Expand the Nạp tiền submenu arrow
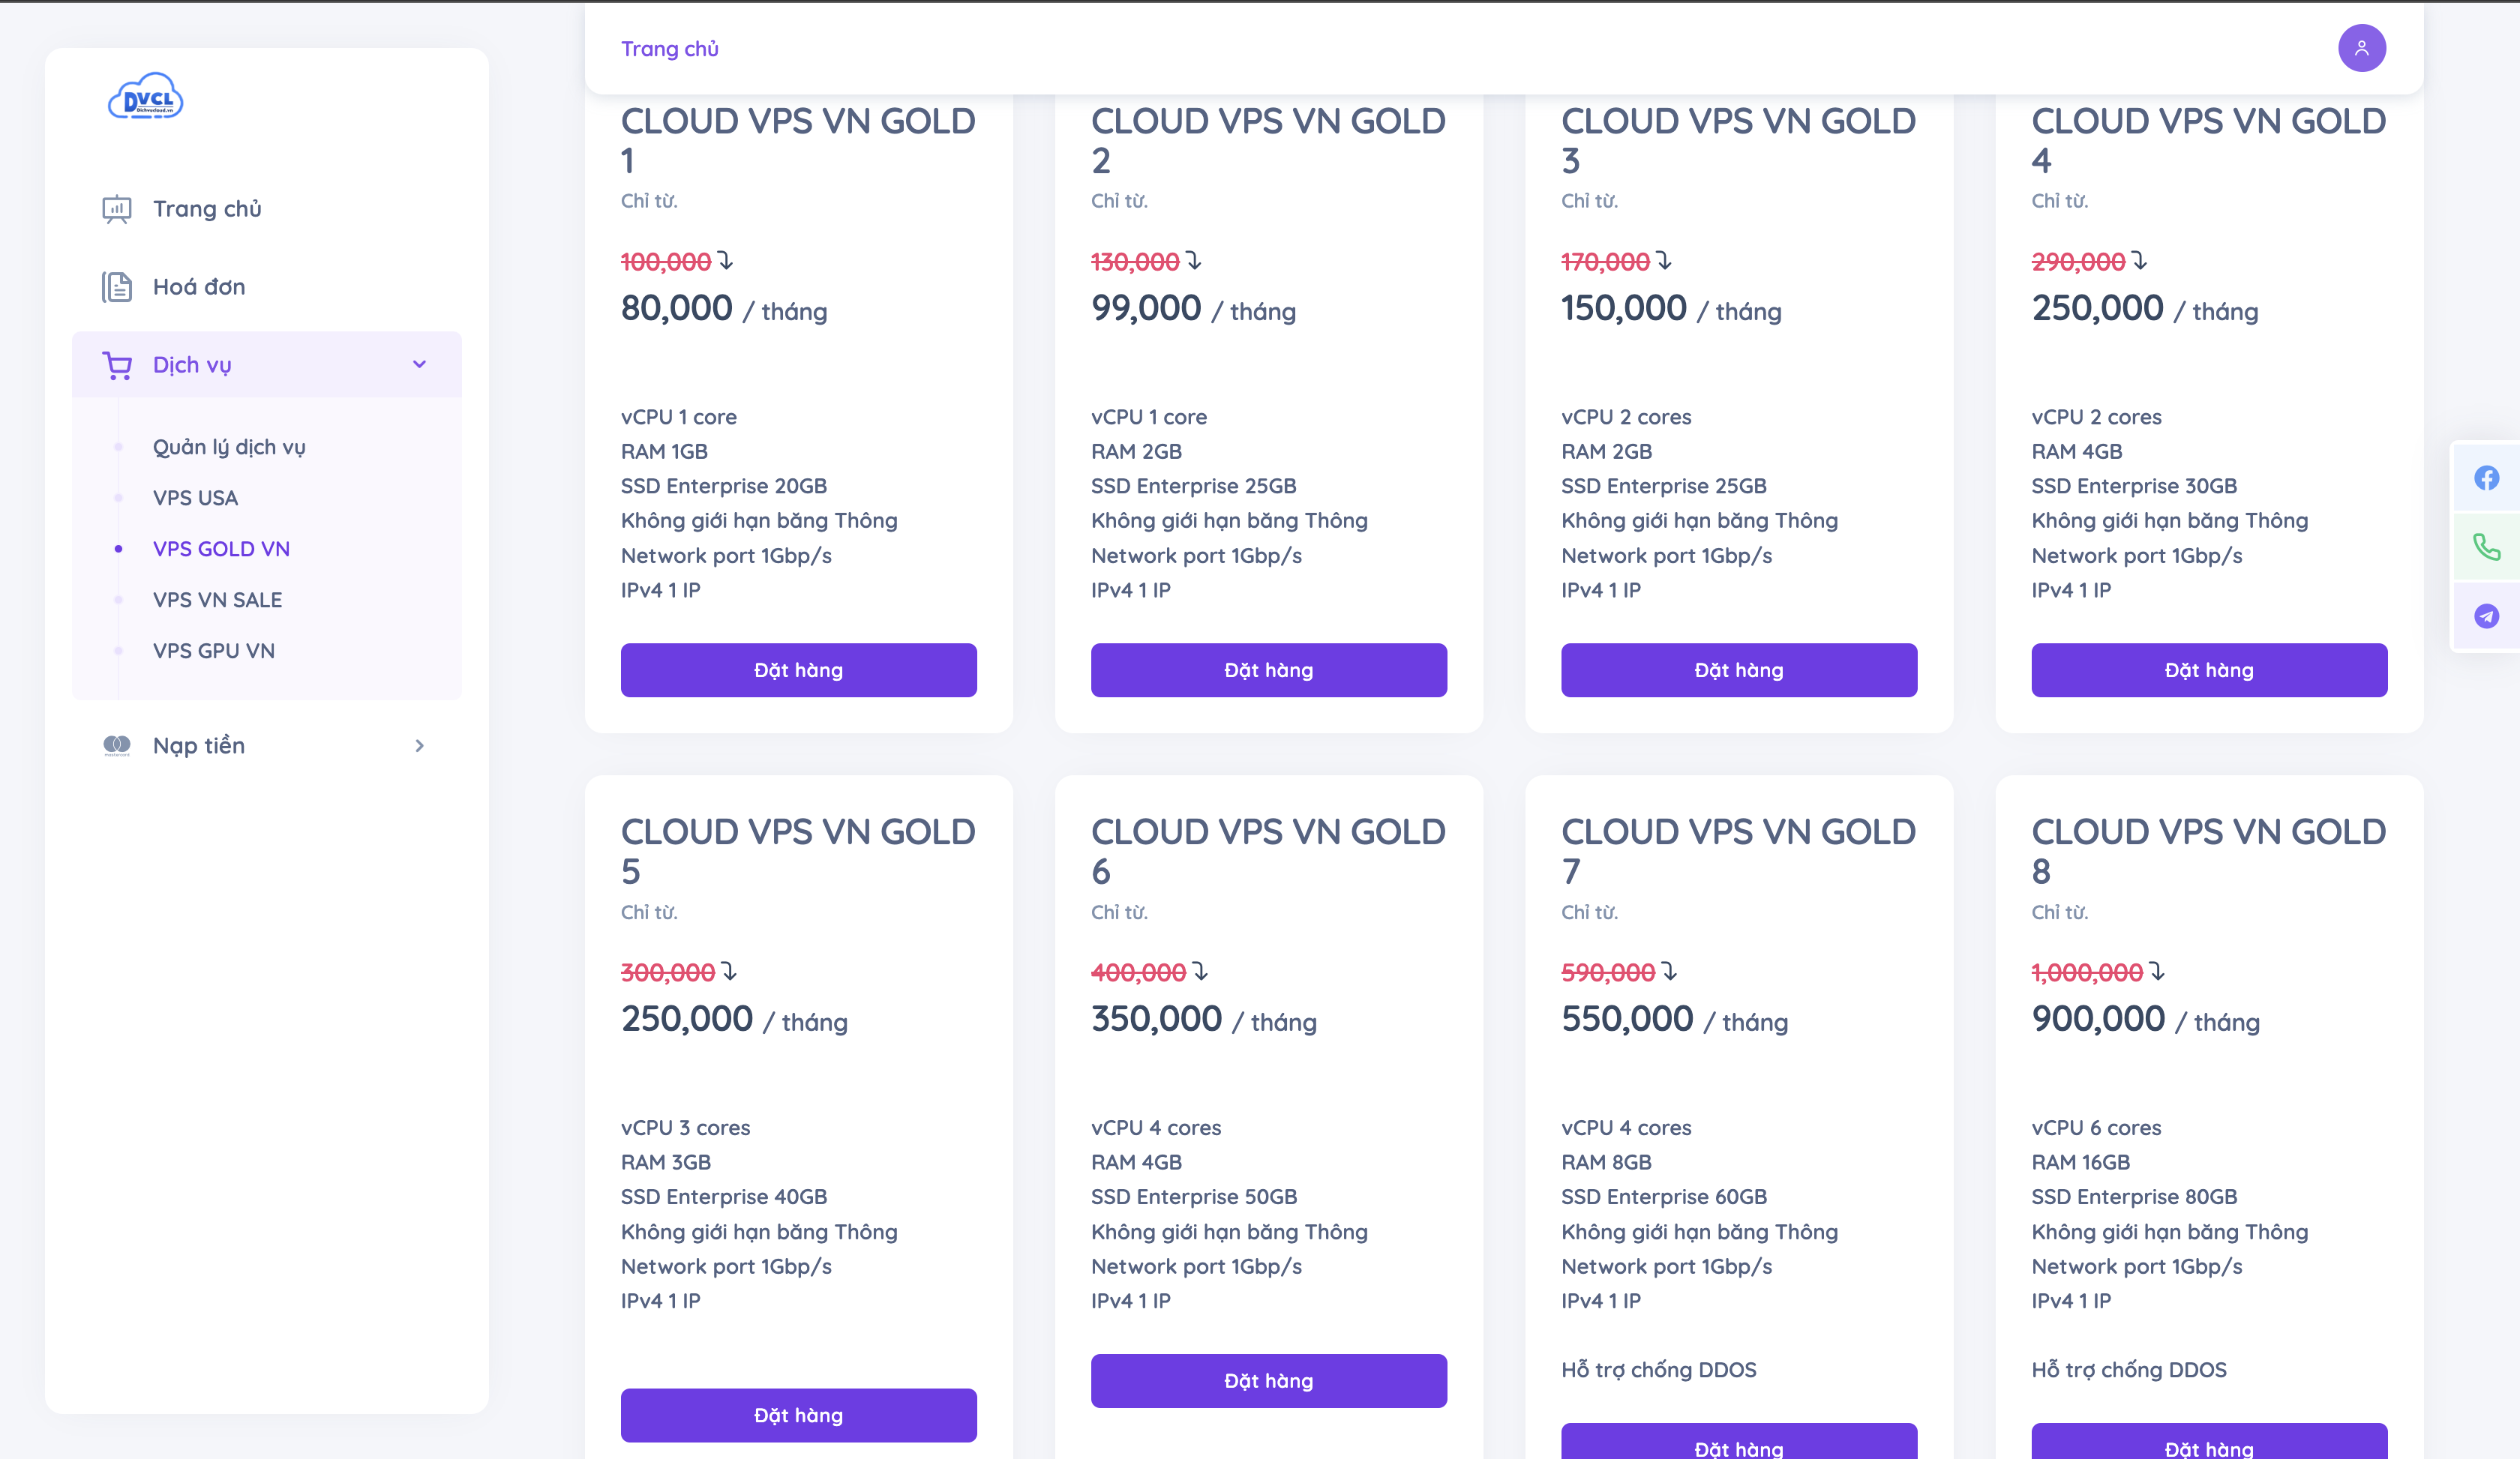Screen dimensions: 2520x1459 [x=419, y=745]
